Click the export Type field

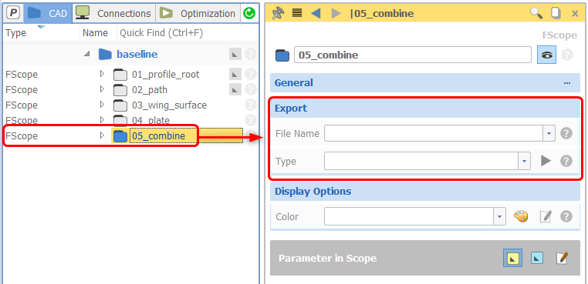pyautogui.click(x=421, y=162)
